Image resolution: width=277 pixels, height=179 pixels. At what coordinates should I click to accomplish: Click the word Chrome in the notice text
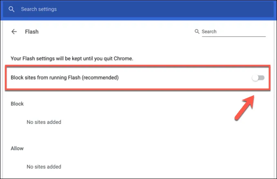tap(136, 59)
